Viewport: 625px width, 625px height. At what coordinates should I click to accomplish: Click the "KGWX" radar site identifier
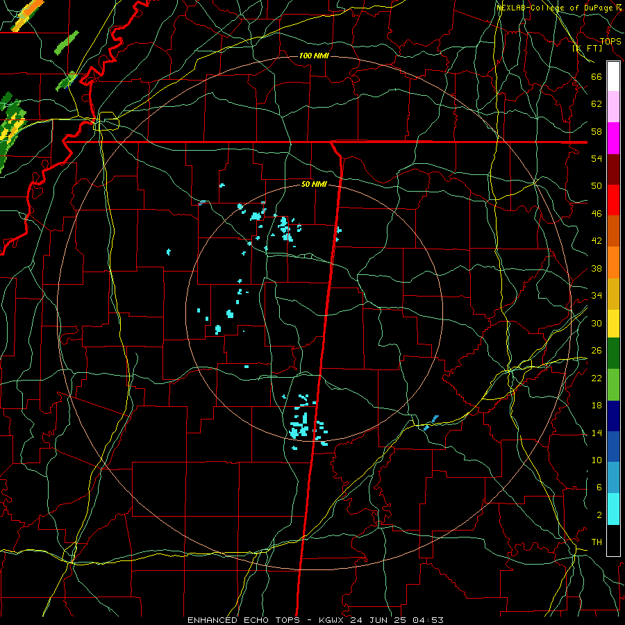pos(333,620)
